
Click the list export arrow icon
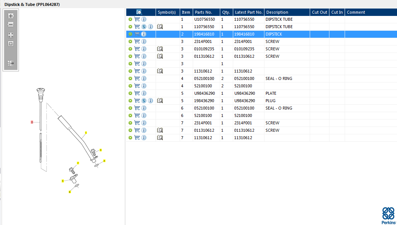tap(11, 63)
